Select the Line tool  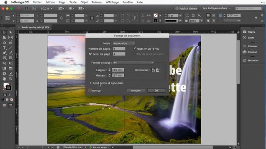click(10, 48)
